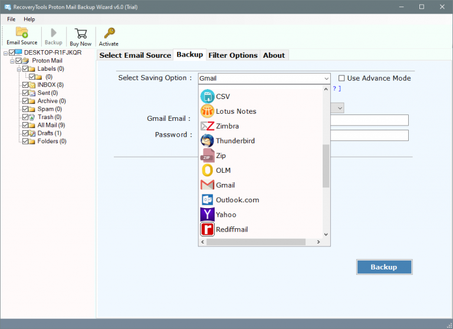Open the partially hidden dropdown behind list
Image resolution: width=453 pixels, height=329 pixels.
340,108
